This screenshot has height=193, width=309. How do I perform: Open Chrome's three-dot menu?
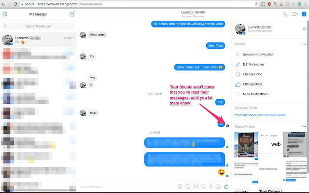click(305, 4)
